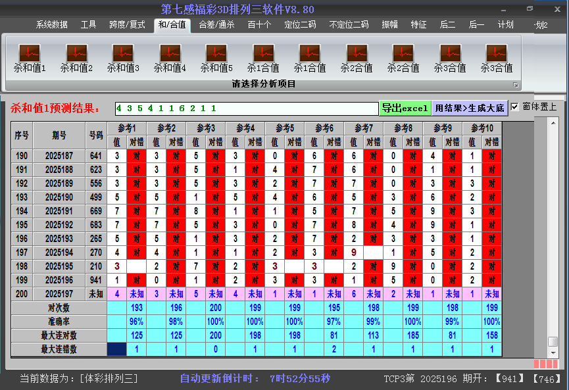The image size is (569, 390).
Task: Select period cell 2025197
Action: pos(59,294)
